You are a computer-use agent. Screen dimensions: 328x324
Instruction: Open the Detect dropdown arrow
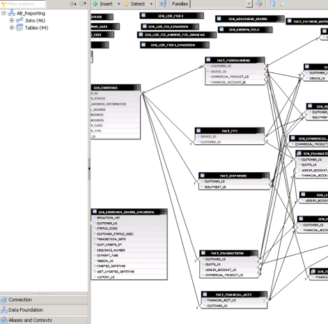click(x=151, y=4)
